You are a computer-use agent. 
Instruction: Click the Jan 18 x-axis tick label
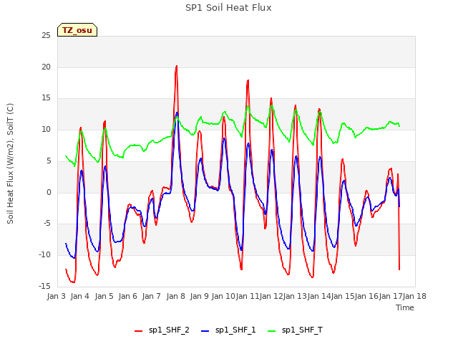pyautogui.click(x=415, y=296)
